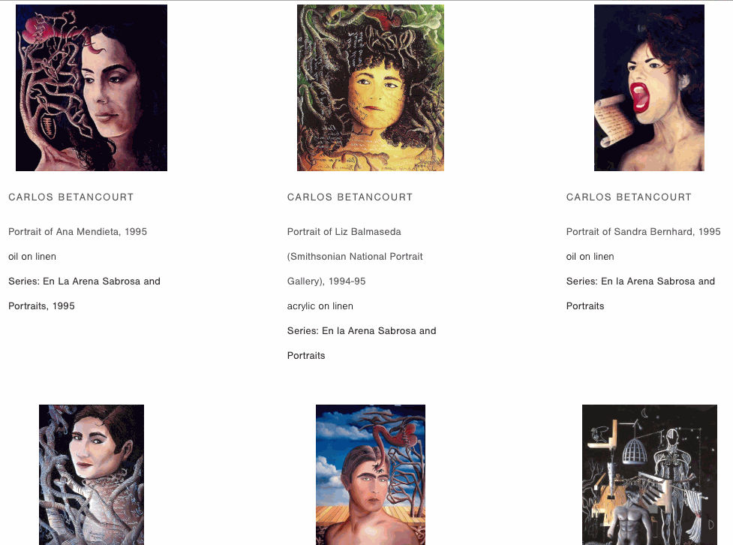The height and width of the screenshot is (545, 733).
Task: Click the Series line under Sandra Bernhard
Action: pyautogui.click(x=641, y=294)
